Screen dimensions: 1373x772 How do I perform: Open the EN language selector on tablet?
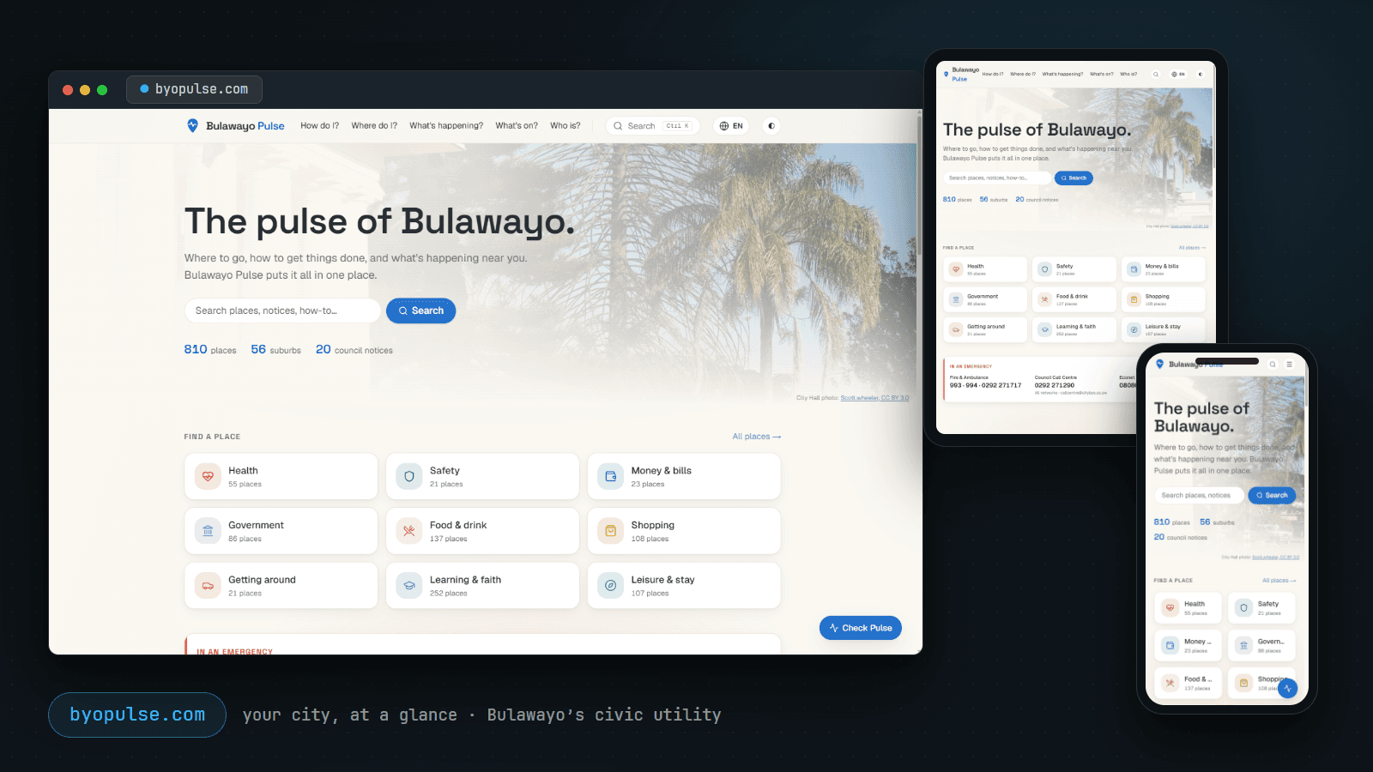click(1178, 75)
